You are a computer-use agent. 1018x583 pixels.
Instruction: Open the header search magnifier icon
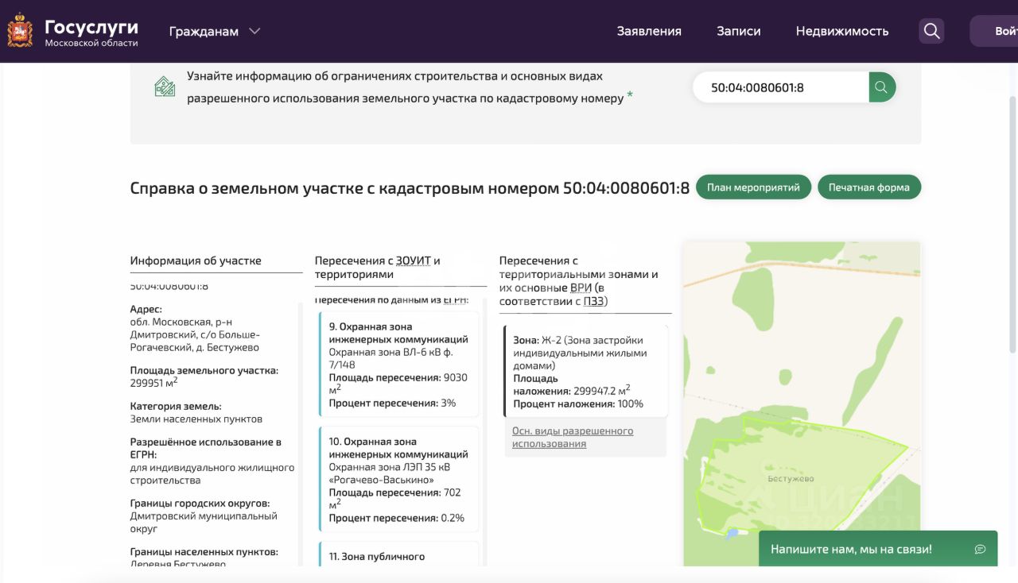tap(931, 31)
